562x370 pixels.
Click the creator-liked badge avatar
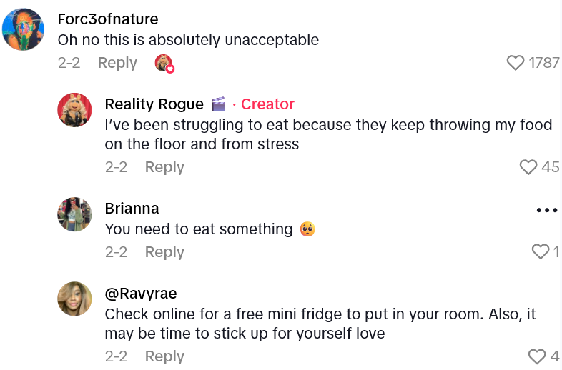point(164,63)
